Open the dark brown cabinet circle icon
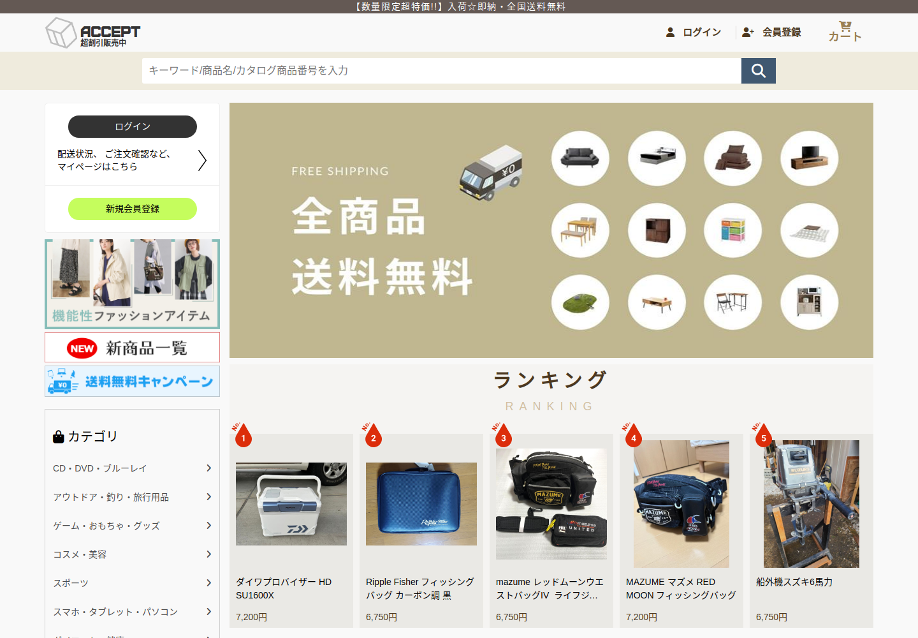 657,230
